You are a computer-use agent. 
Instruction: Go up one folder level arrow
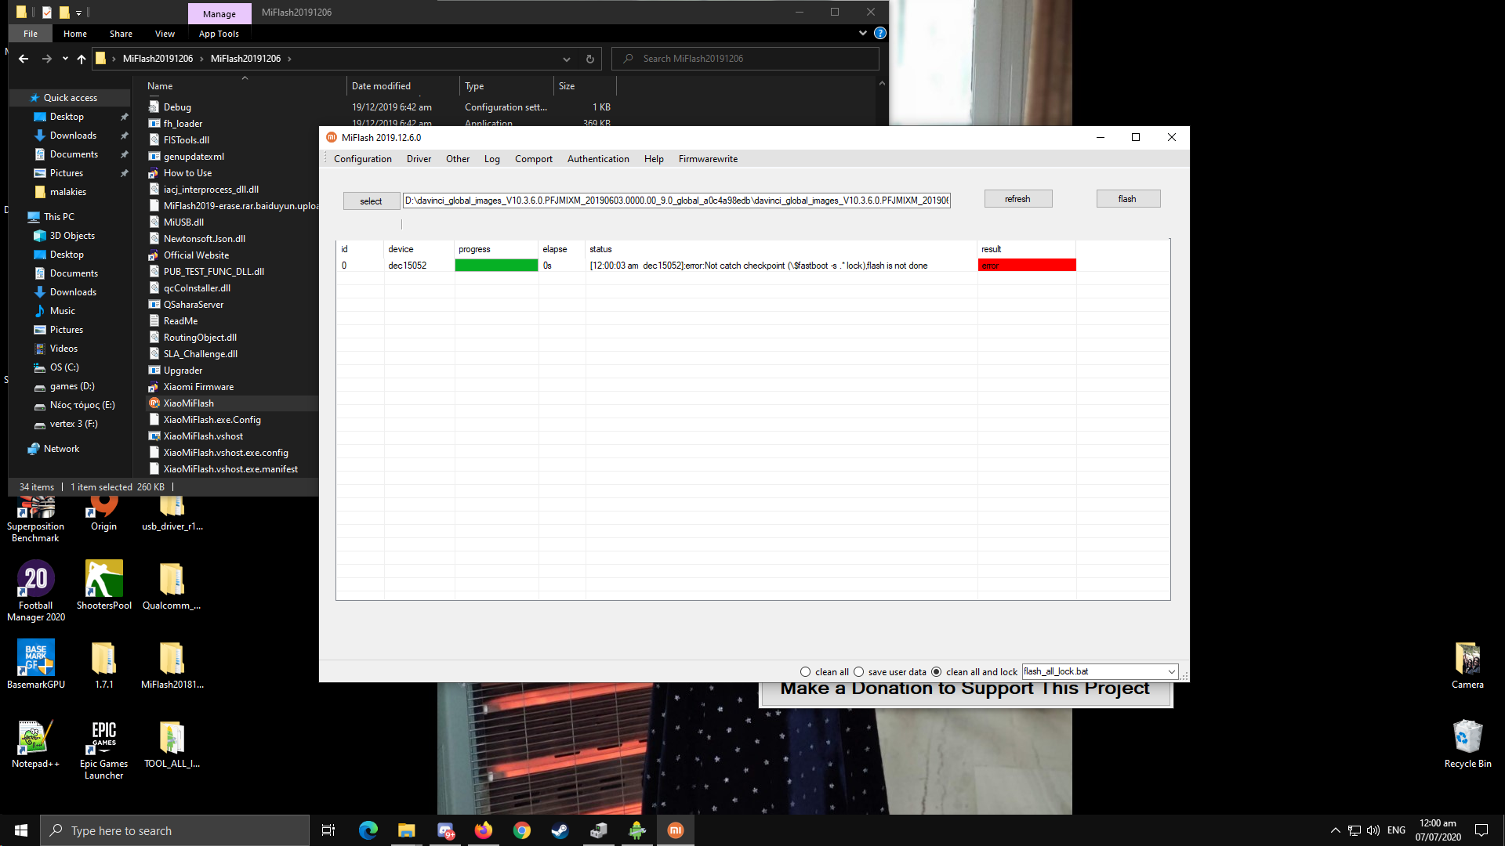pos(82,59)
